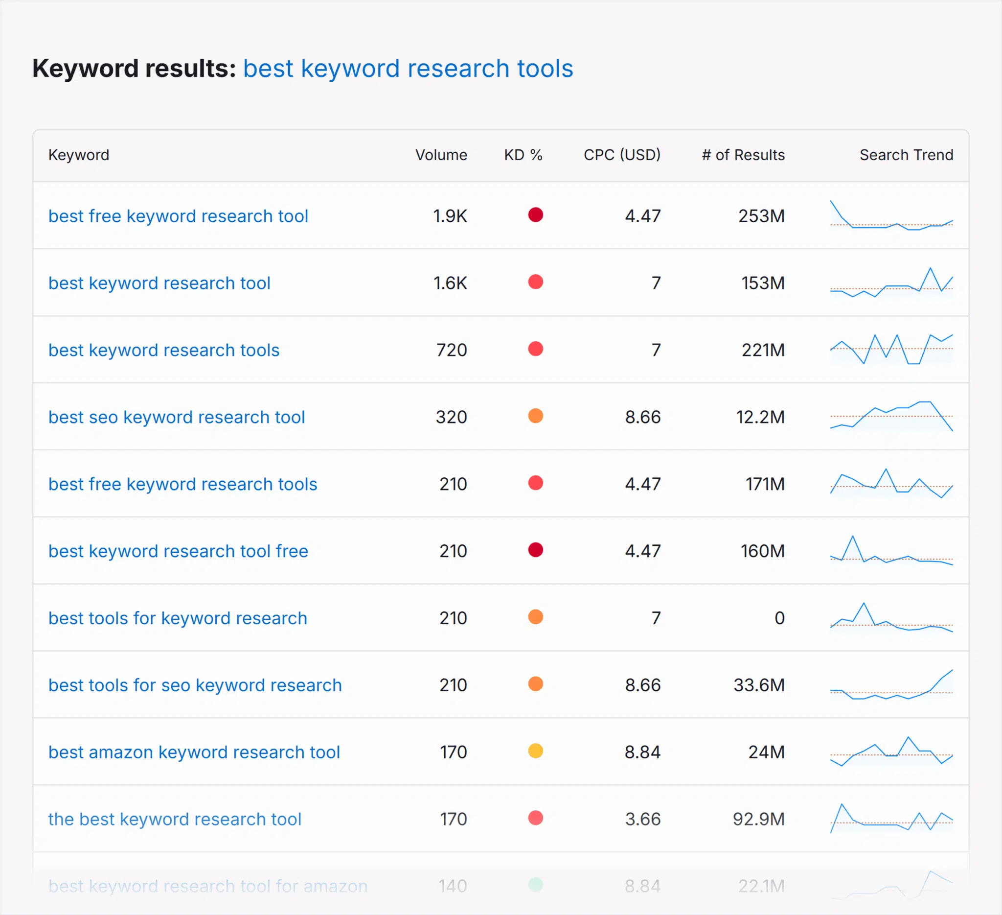Sort by the CPC (USD) column header
Screen dimensions: 1002x915
(622, 155)
